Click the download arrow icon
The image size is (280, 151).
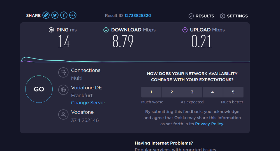pos(106,30)
